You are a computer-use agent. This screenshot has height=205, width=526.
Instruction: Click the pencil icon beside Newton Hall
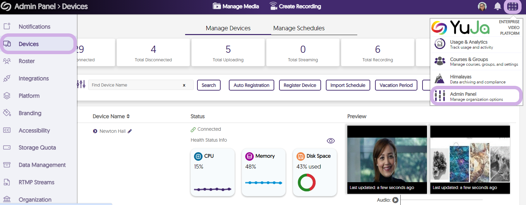tap(130, 131)
